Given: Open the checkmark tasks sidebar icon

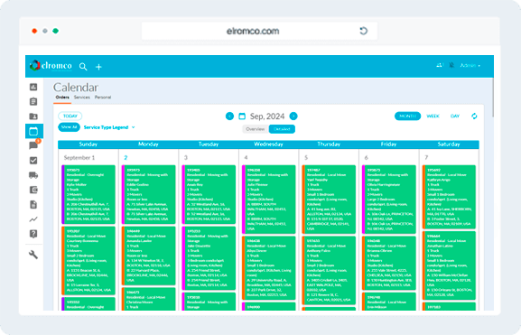Looking at the screenshot, I should [33, 161].
